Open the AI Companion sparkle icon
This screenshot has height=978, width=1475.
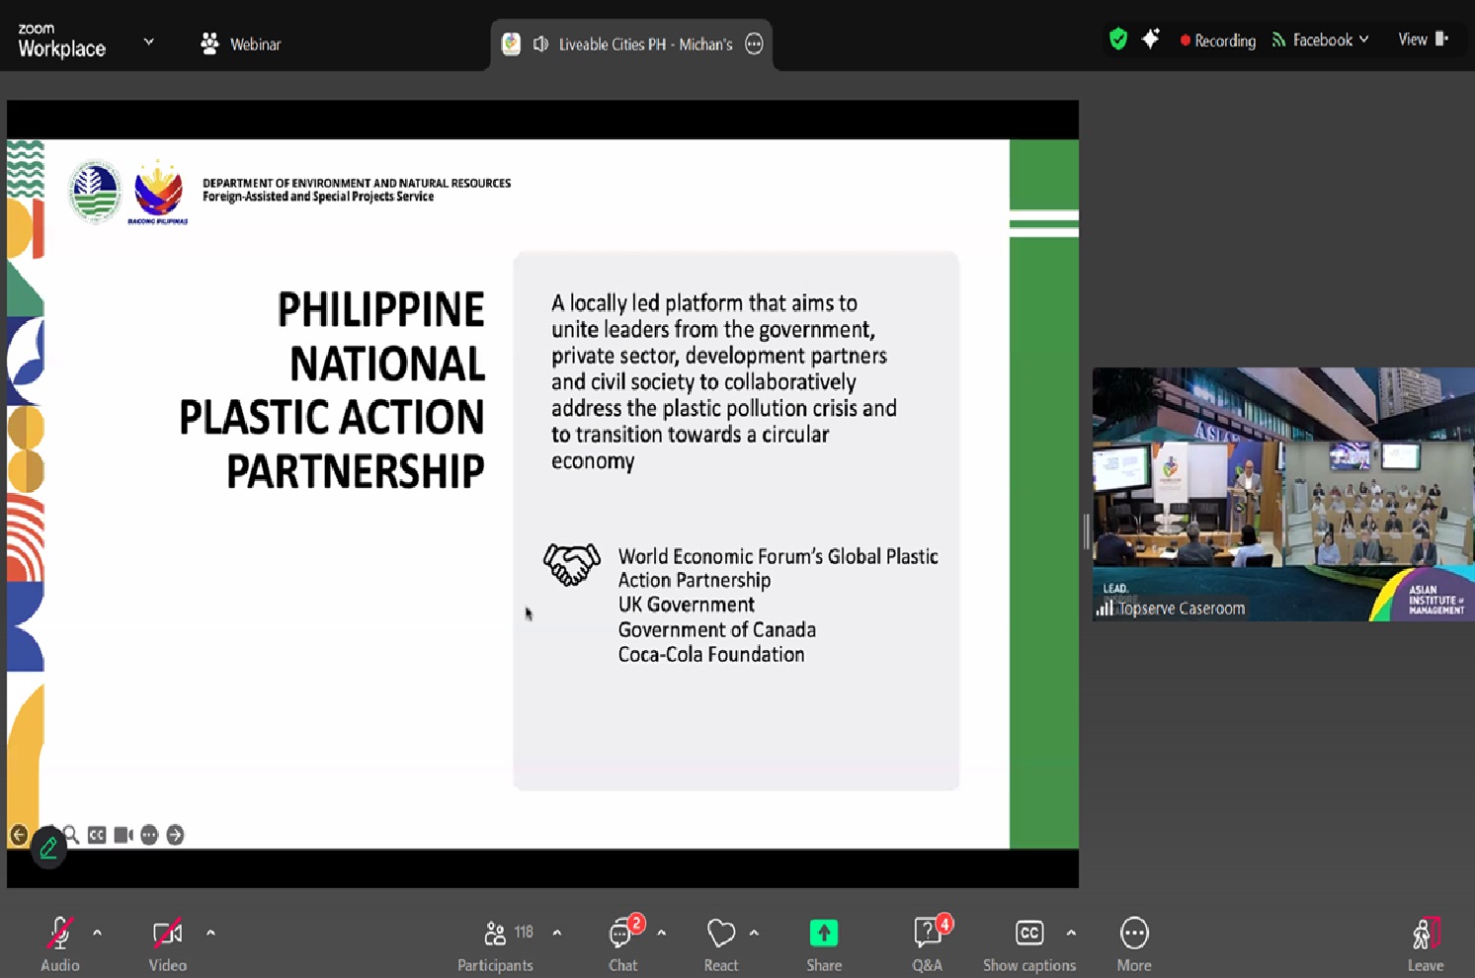click(x=1150, y=40)
